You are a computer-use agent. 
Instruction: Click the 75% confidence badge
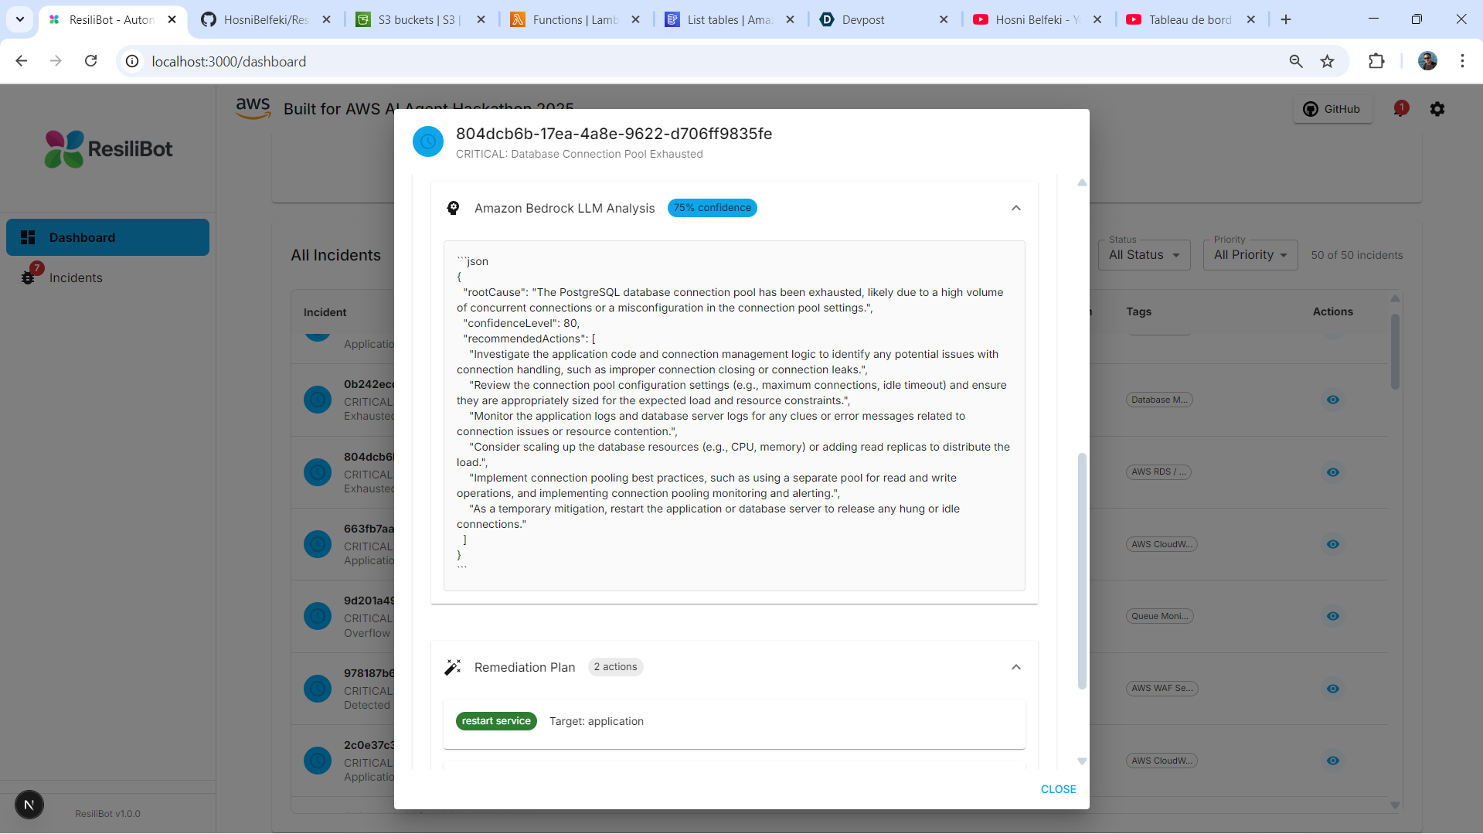click(x=712, y=208)
